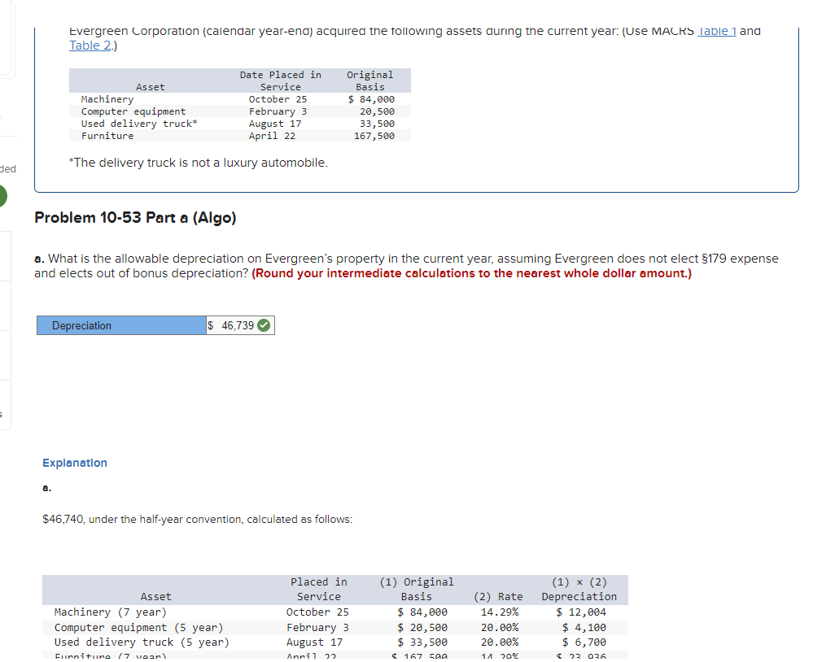Click the 'Date Placed in Service' column header
Screen dimensions: 813x662
pyautogui.click(x=281, y=81)
